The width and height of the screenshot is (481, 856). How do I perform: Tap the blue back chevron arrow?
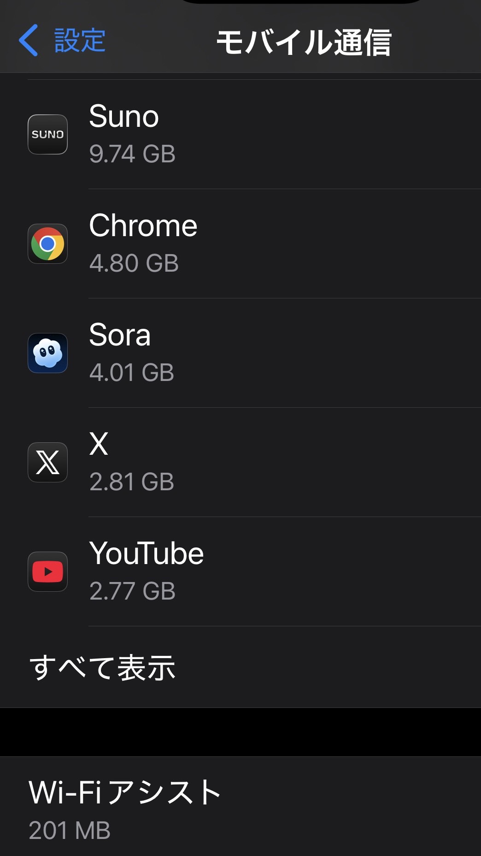(29, 41)
